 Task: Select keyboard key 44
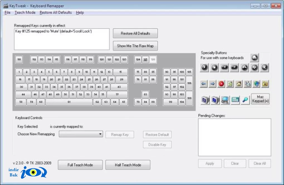pyautogui.click(x=23, y=94)
